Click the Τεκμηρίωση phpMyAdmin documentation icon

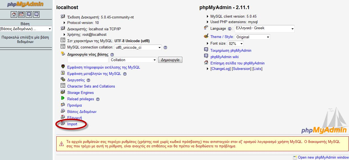206,50
